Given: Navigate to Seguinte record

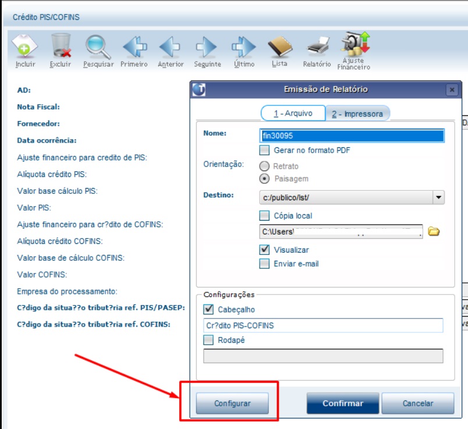Looking at the screenshot, I should tap(207, 51).
